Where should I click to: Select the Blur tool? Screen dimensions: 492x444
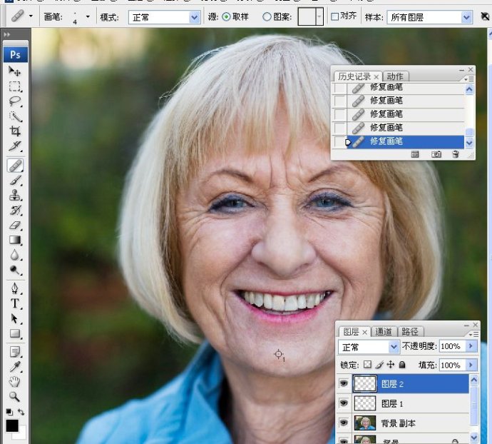tap(14, 255)
